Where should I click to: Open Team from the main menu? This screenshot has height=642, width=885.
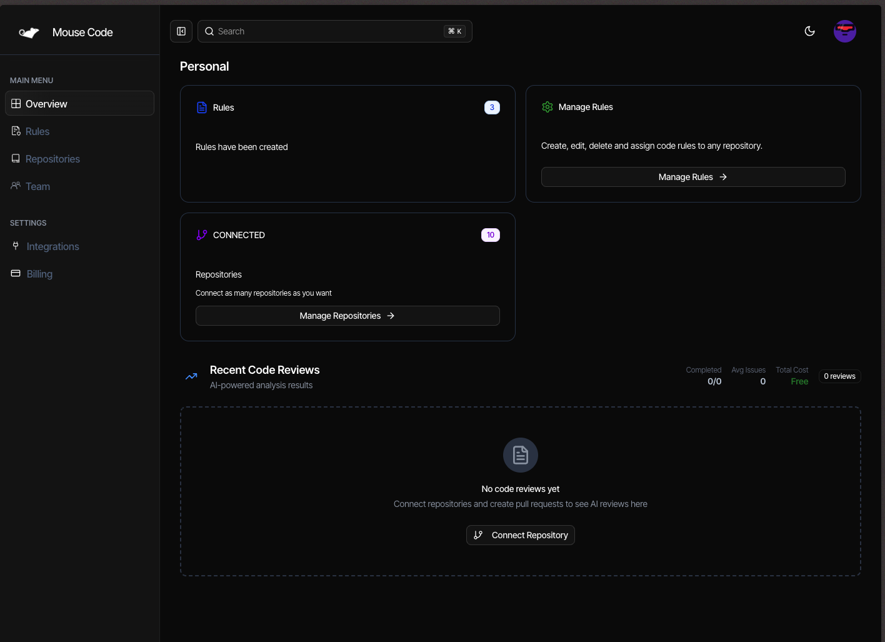pos(37,186)
